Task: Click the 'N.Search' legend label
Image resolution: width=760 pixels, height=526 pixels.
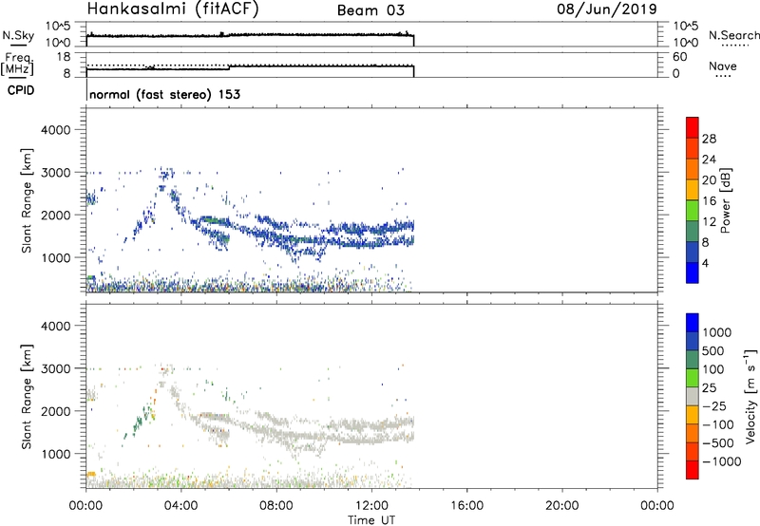Action: click(733, 35)
